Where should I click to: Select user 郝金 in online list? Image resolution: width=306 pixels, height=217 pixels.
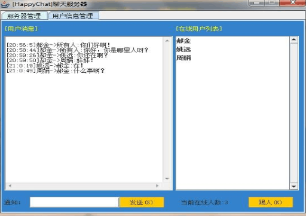pos(183,41)
